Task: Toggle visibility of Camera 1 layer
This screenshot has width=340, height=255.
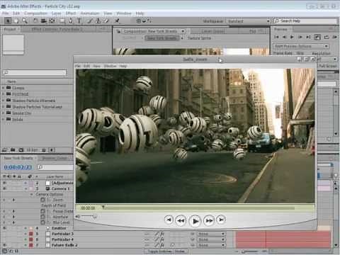Action: pyautogui.click(x=4, y=188)
